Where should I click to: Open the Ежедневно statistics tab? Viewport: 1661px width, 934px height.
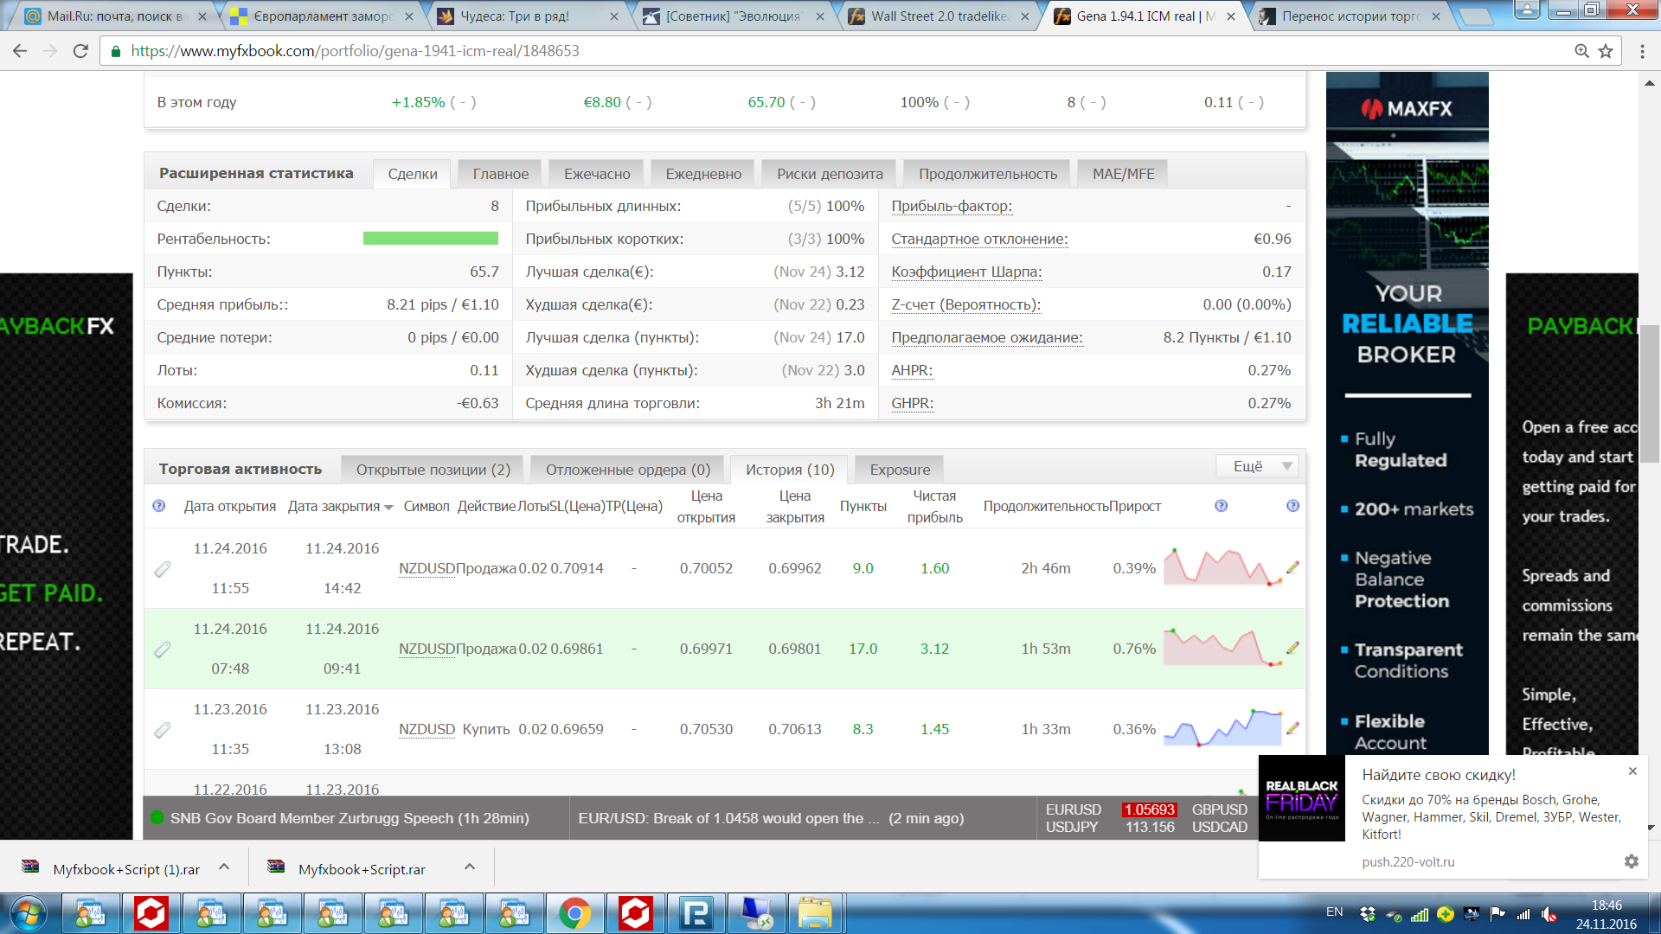pos(703,174)
